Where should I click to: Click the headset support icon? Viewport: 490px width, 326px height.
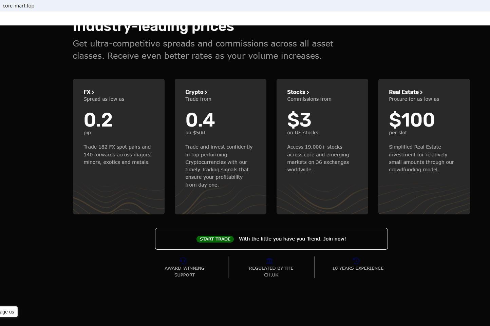(x=183, y=261)
